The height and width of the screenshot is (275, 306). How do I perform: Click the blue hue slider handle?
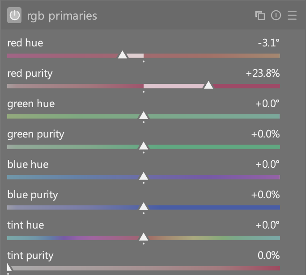[x=144, y=176]
